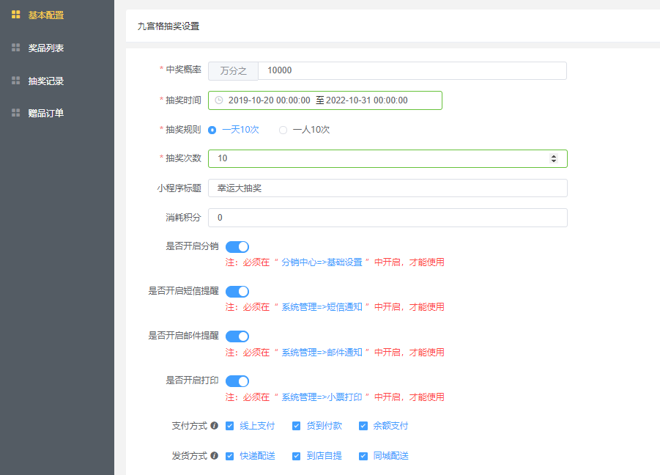The height and width of the screenshot is (475, 660).
Task: Click the info icon next to 支付方式
Action: (214, 426)
